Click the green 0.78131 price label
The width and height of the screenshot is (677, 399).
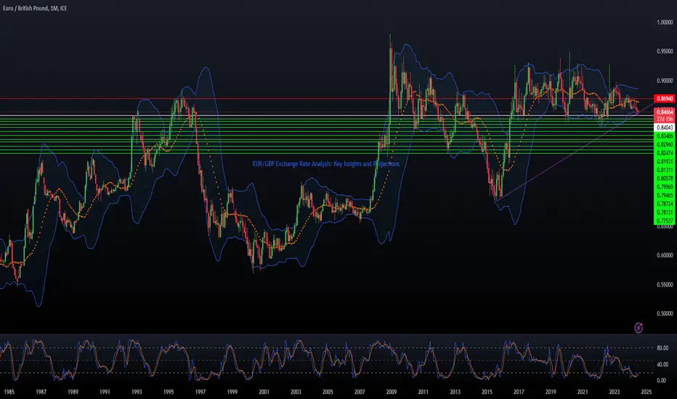(x=665, y=213)
